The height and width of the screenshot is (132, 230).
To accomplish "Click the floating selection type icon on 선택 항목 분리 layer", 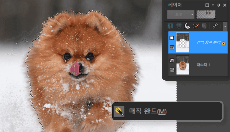I will (171, 38).
